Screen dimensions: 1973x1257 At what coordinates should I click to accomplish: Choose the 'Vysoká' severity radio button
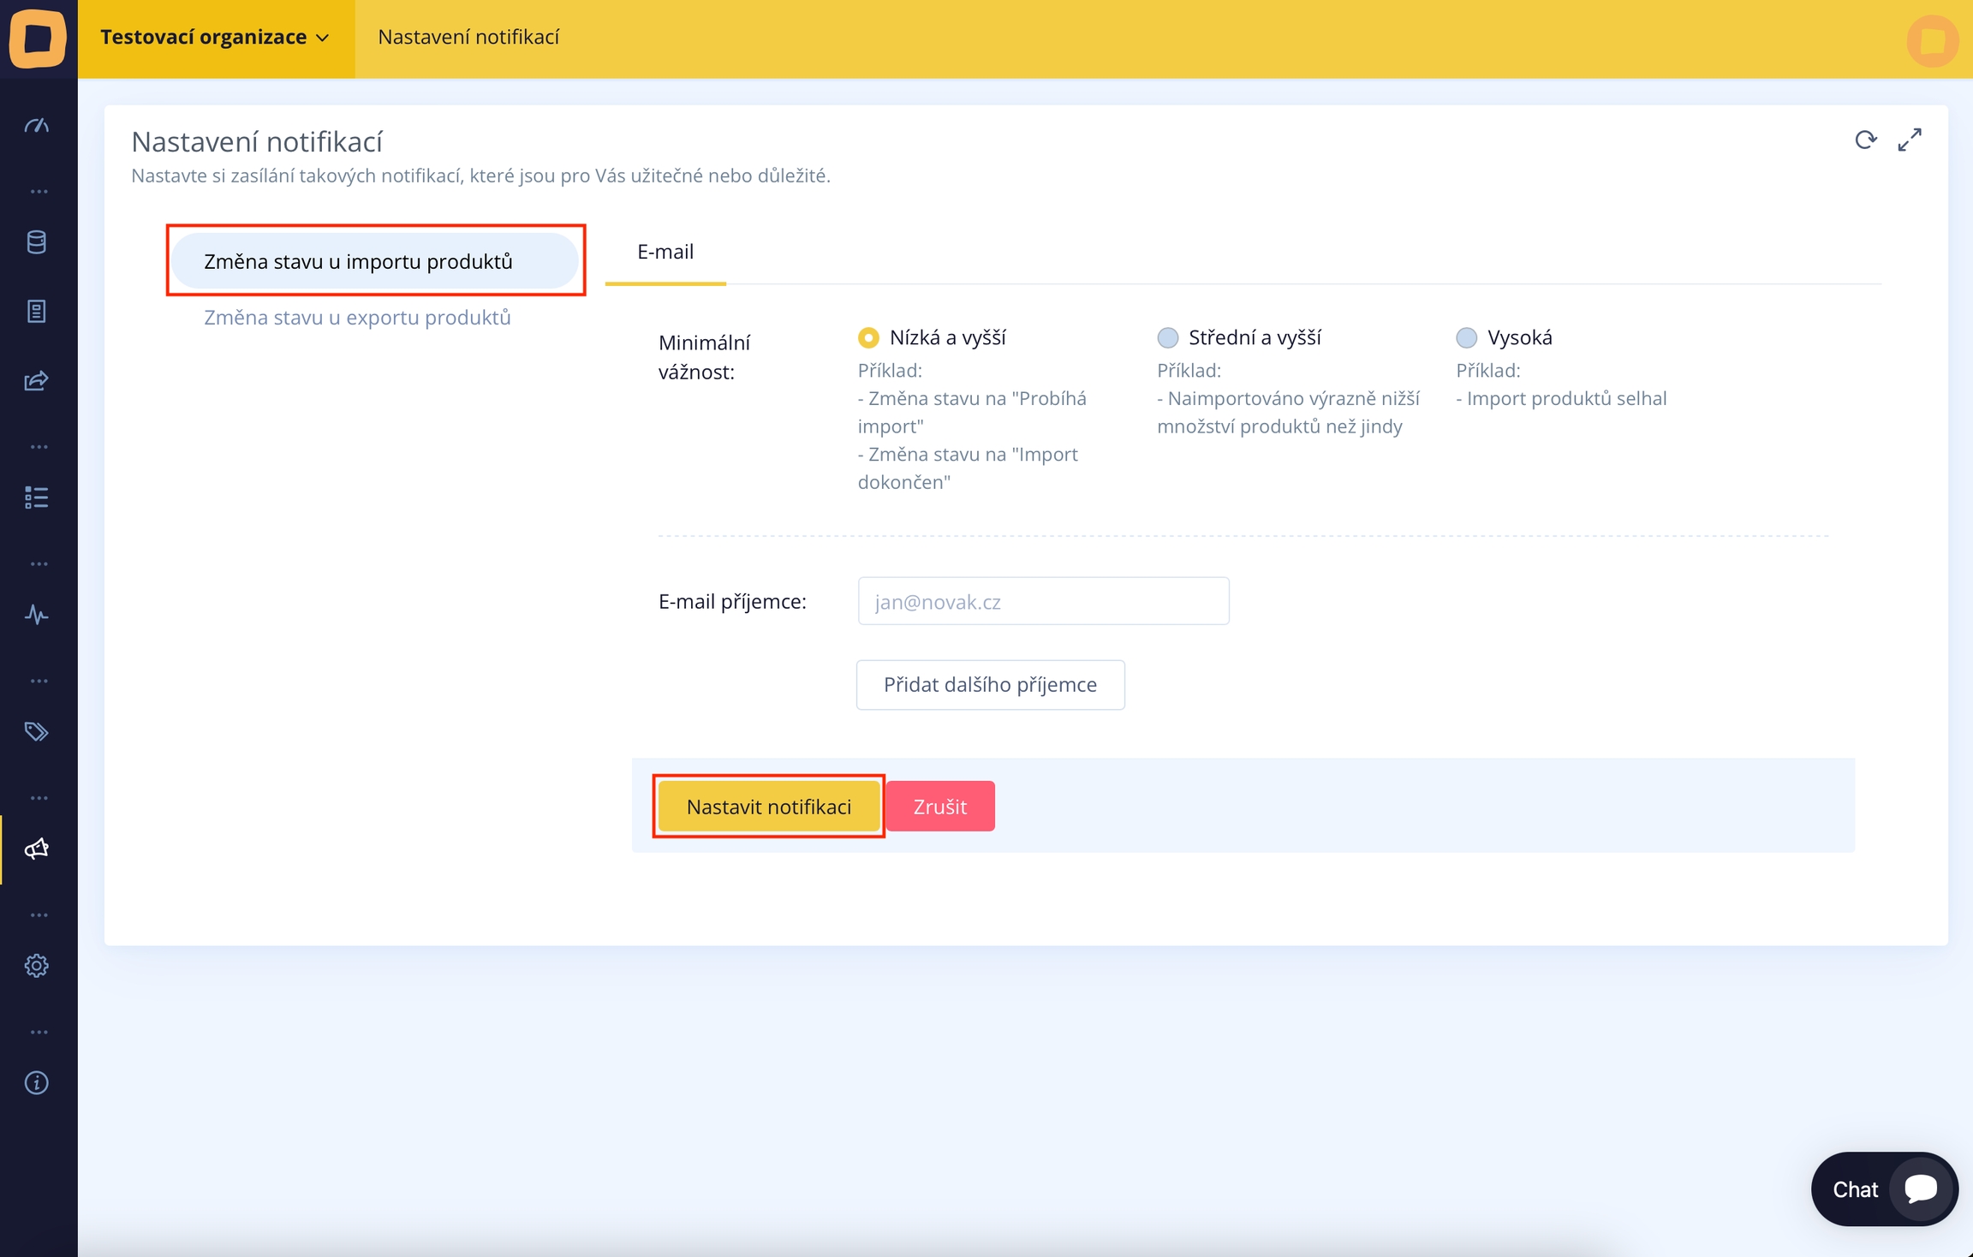tap(1466, 337)
